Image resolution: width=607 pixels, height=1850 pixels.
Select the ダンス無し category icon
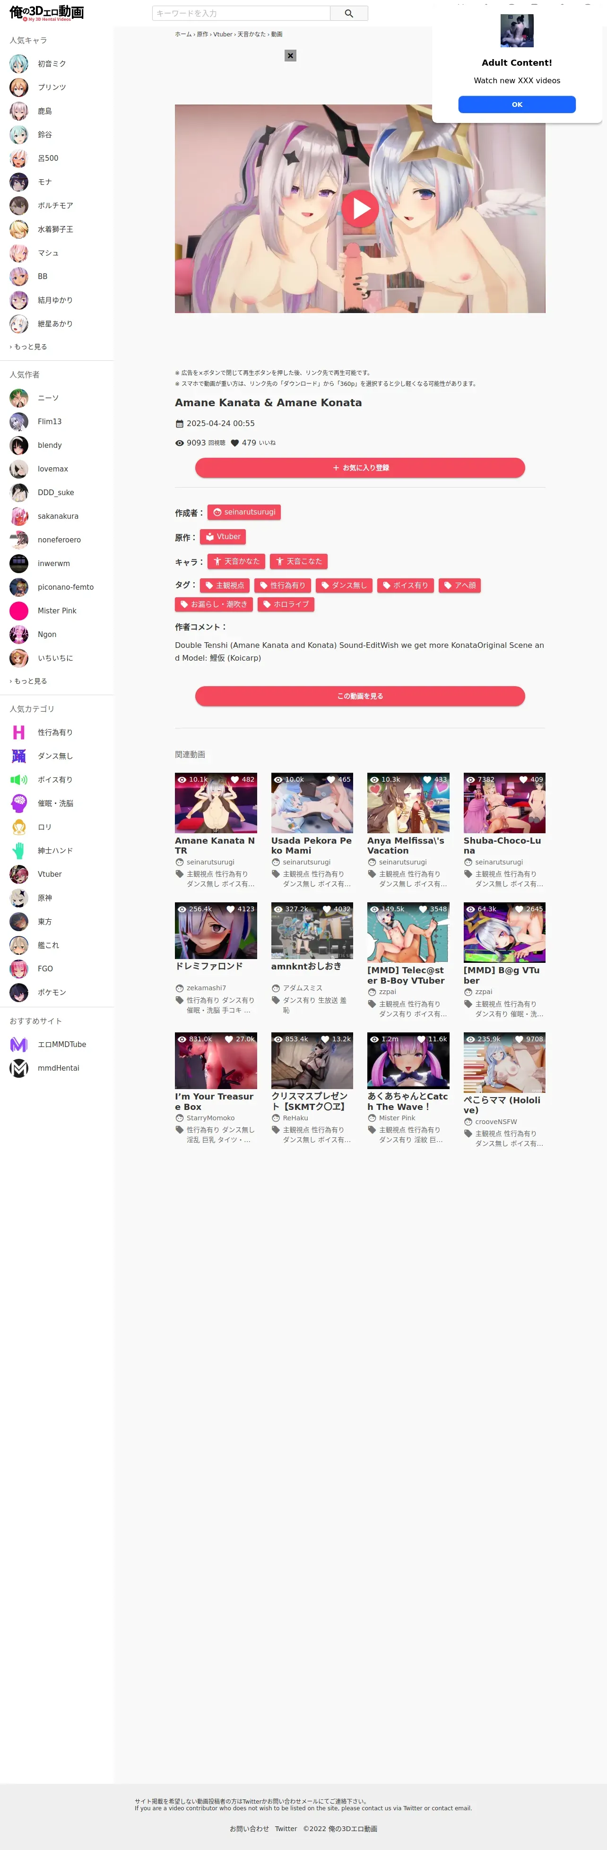[19, 756]
